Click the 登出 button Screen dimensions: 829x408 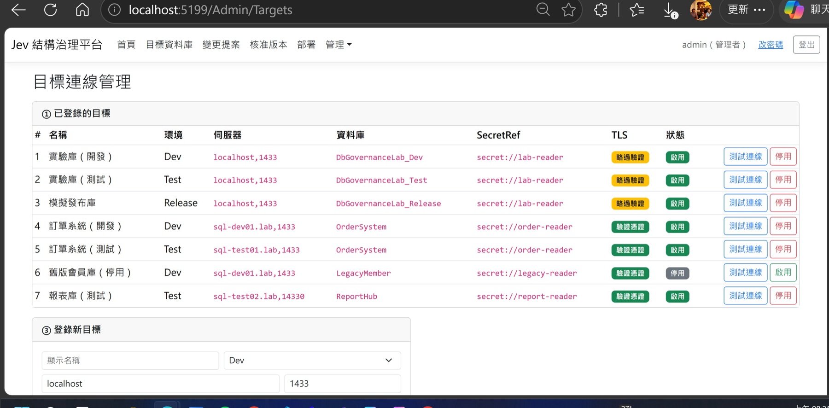[806, 45]
